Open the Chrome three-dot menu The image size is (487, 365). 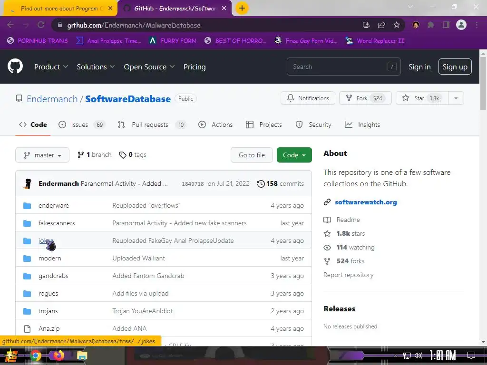point(477,25)
